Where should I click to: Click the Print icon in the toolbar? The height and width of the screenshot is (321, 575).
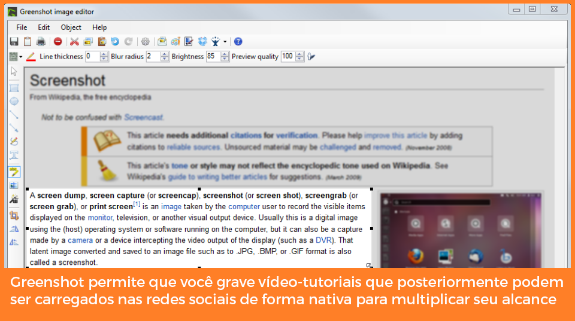click(41, 42)
